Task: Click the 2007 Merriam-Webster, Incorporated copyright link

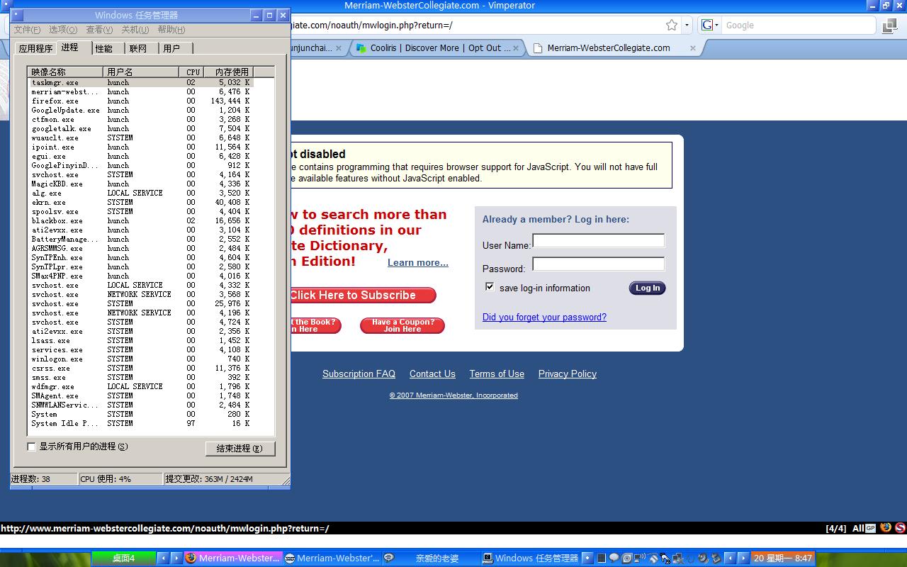Action: (x=453, y=395)
